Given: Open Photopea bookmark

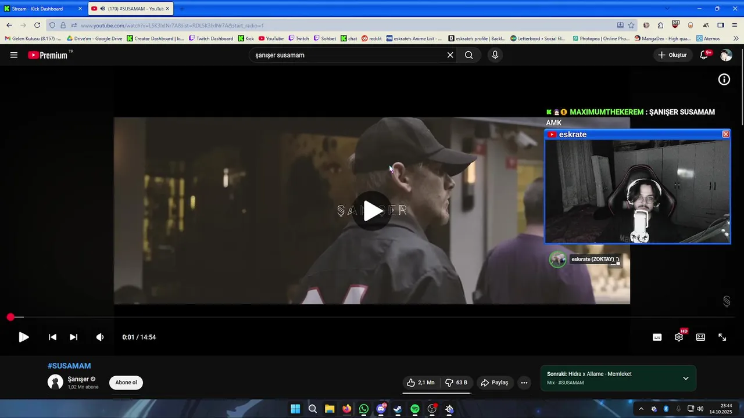Looking at the screenshot, I should tap(600, 39).
